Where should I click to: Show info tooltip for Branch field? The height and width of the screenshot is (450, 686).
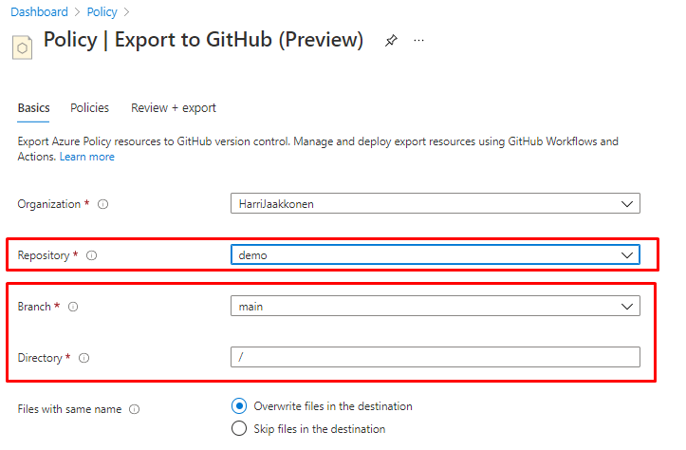pos(73,307)
